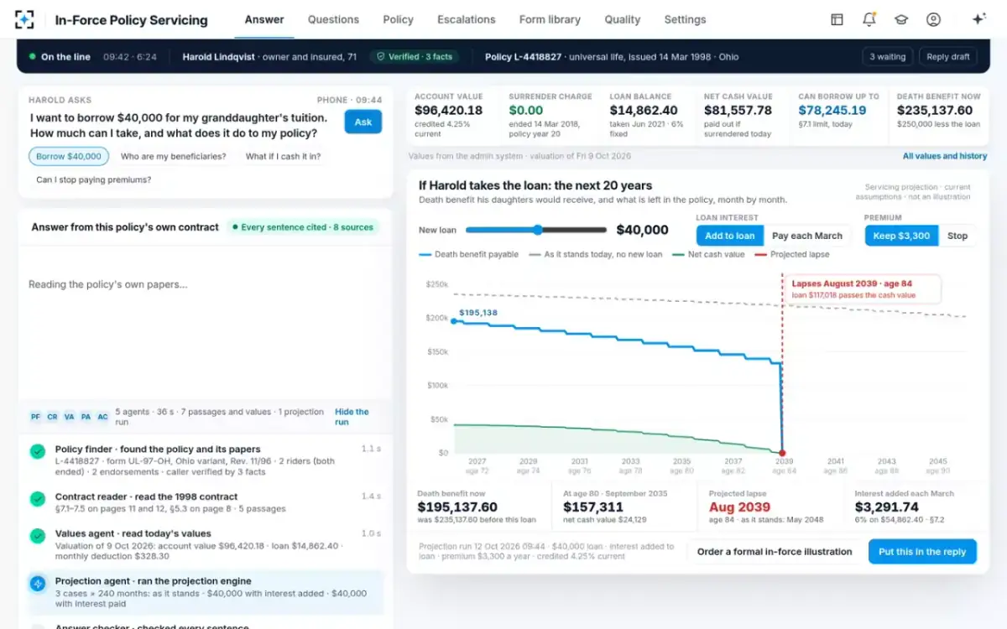The height and width of the screenshot is (629, 1007).
Task: Open the training graduation cap icon
Action: (x=901, y=19)
